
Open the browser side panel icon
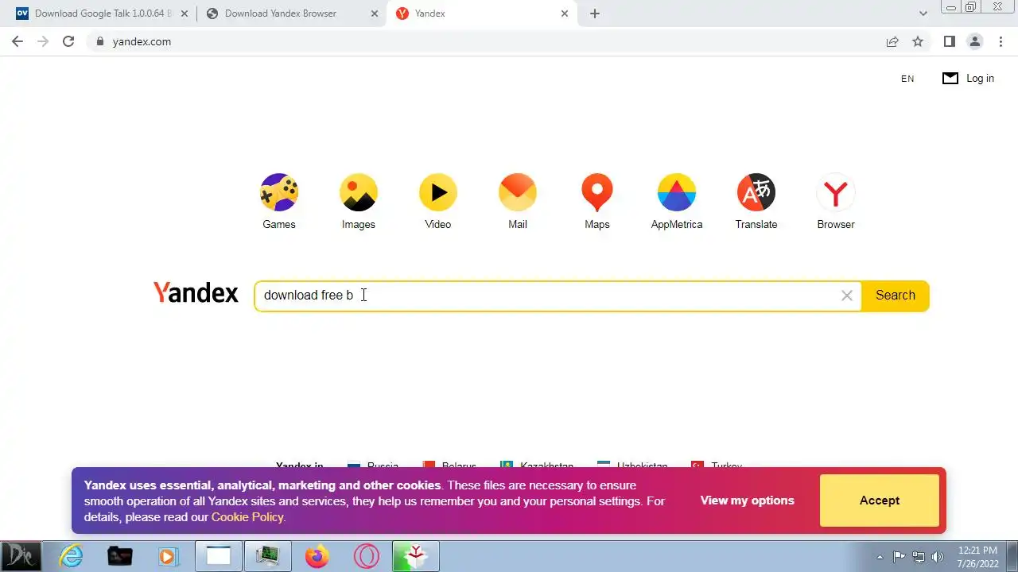pos(949,41)
